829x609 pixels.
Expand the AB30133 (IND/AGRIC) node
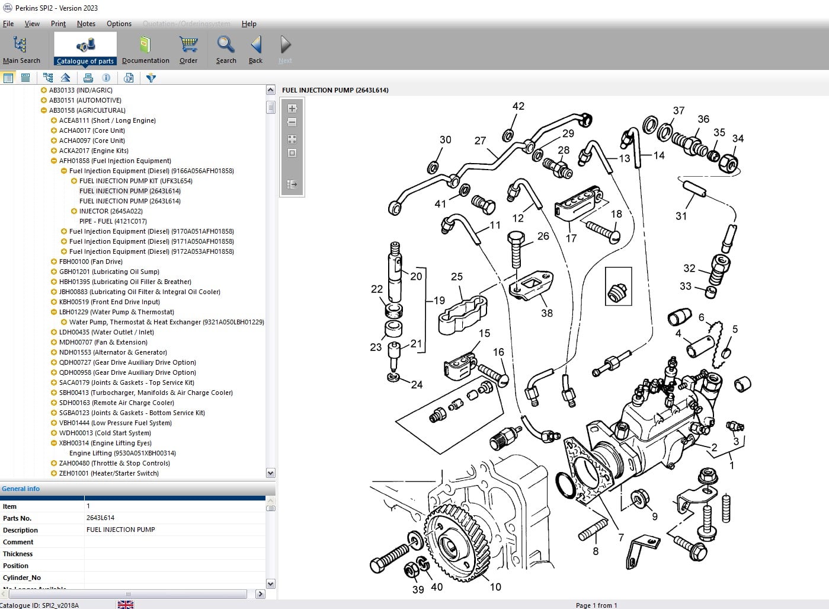click(43, 90)
